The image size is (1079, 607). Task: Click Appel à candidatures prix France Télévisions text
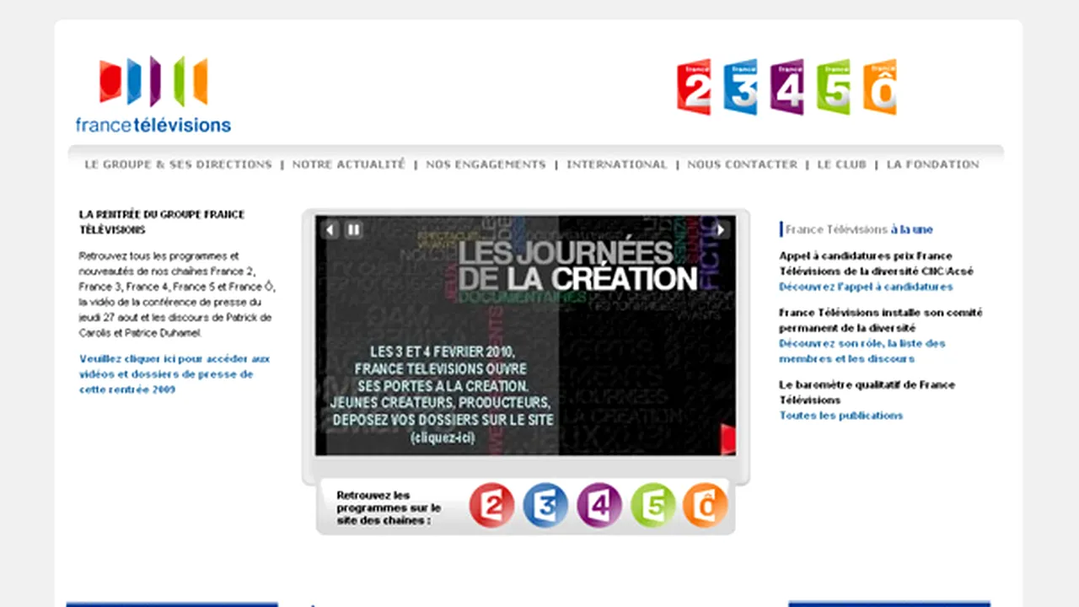tap(876, 263)
